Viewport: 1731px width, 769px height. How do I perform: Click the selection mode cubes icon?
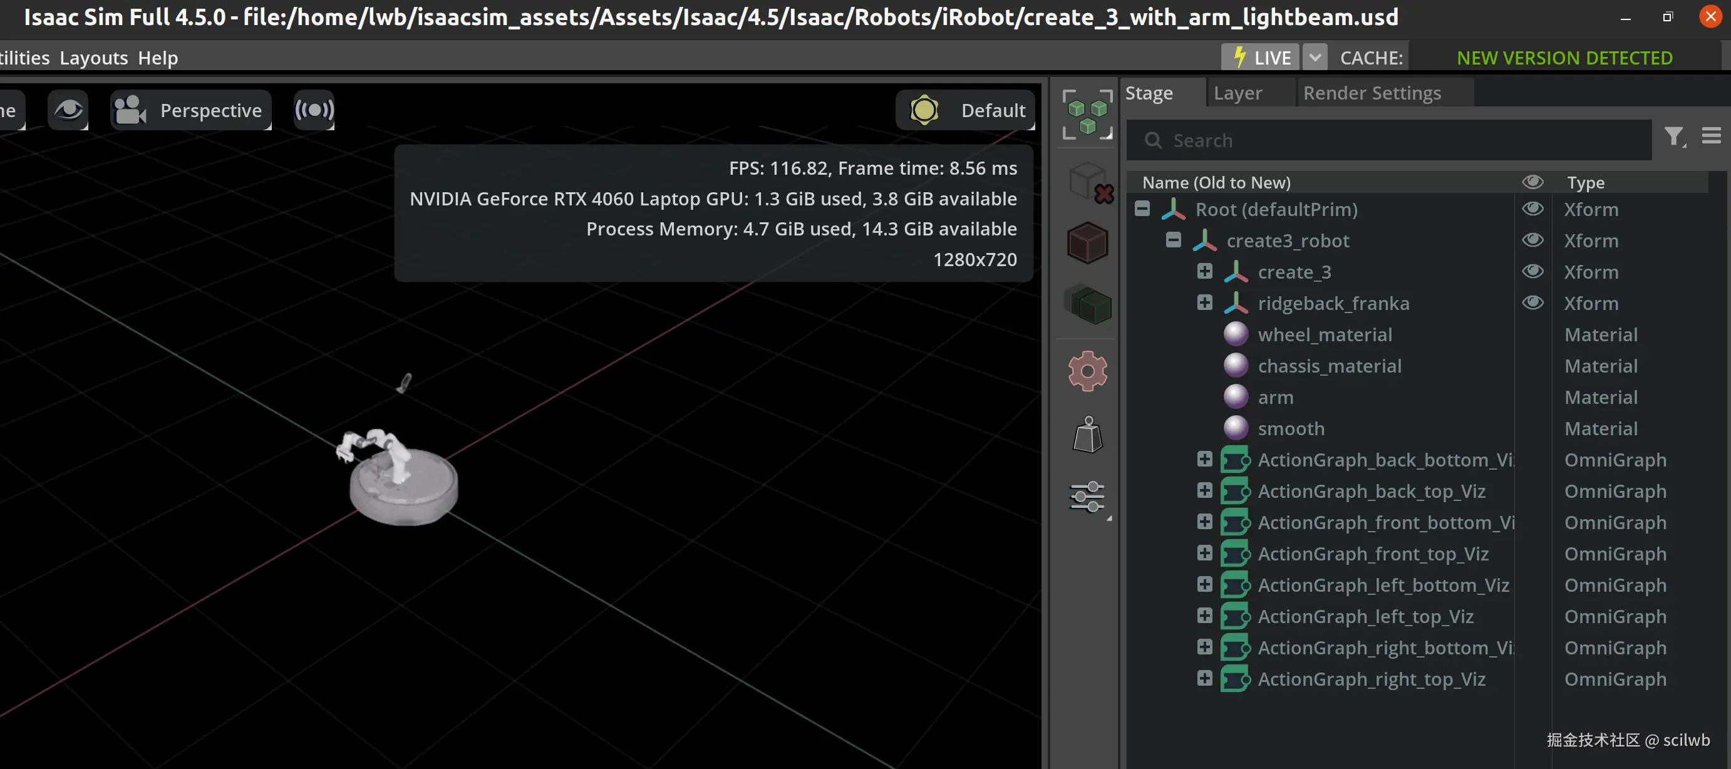pos(1087,113)
